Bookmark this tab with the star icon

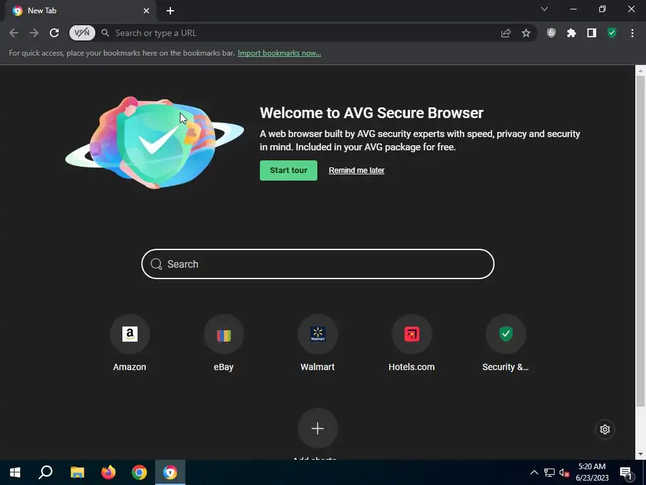[526, 33]
